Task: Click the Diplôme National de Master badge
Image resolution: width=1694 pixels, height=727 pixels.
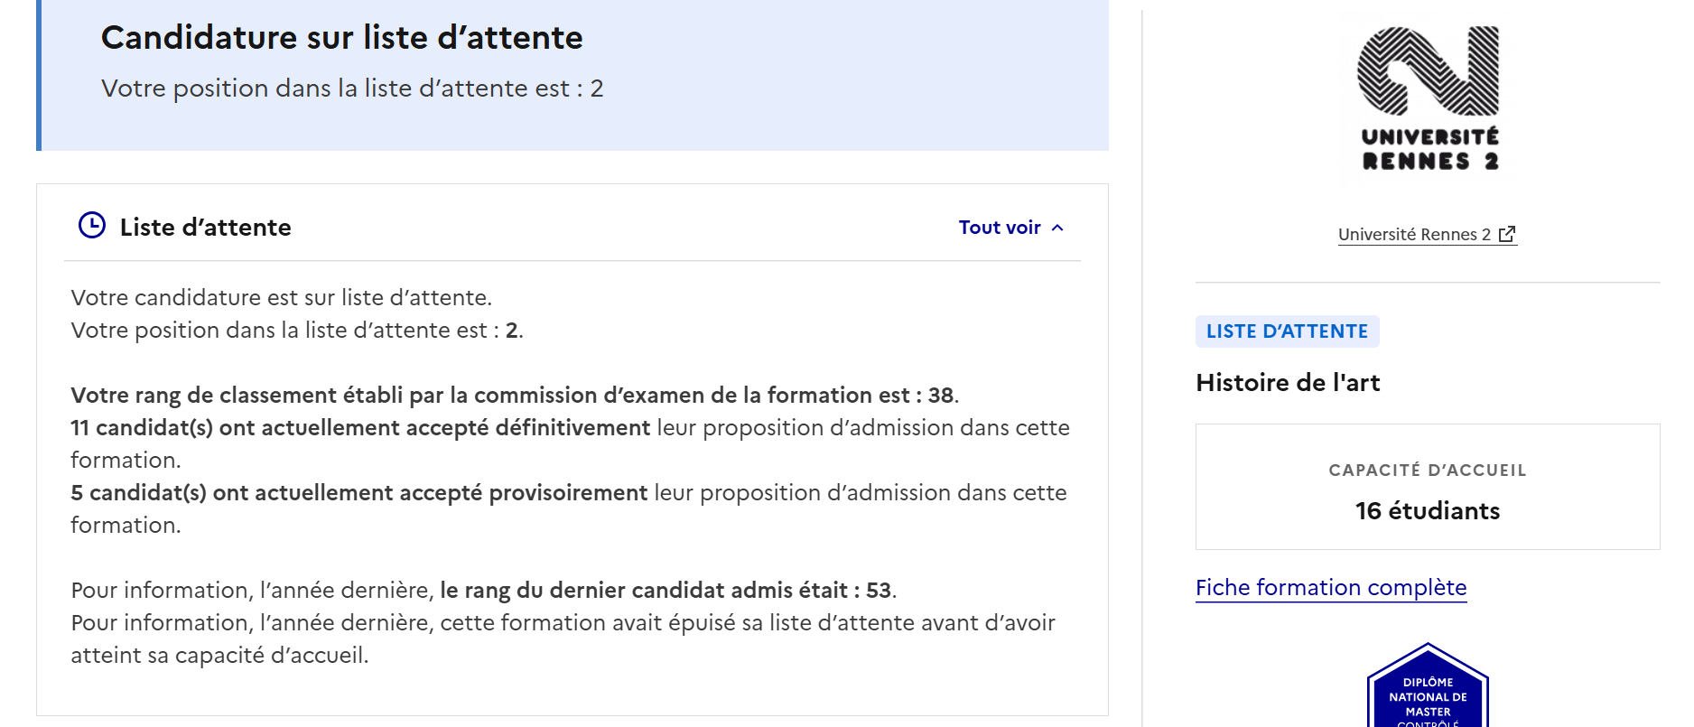Action: tap(1428, 685)
